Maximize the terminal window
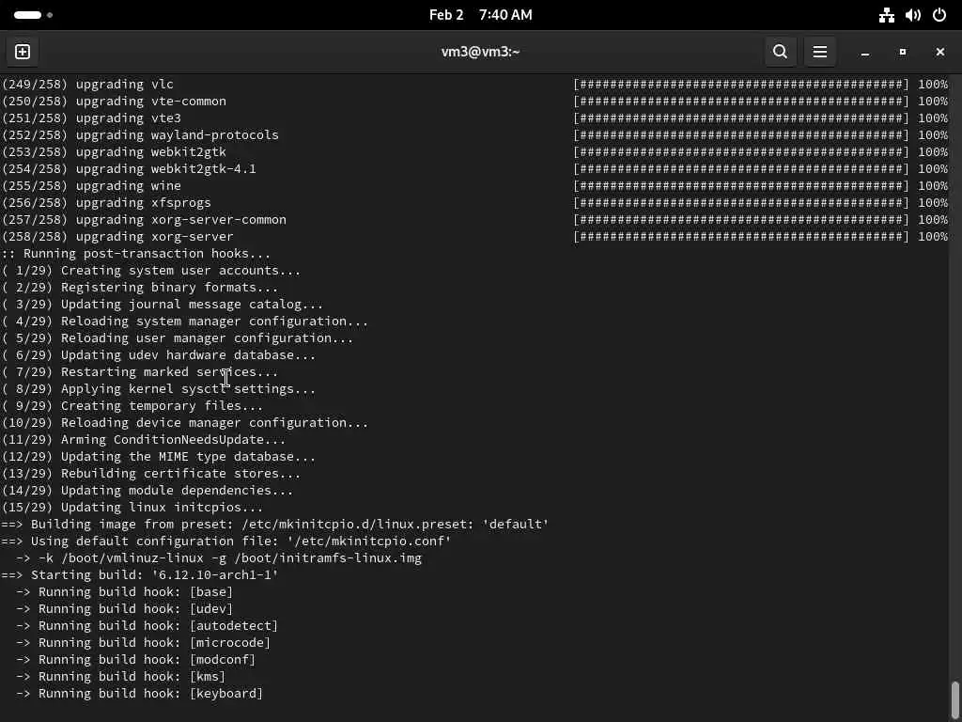 click(903, 52)
